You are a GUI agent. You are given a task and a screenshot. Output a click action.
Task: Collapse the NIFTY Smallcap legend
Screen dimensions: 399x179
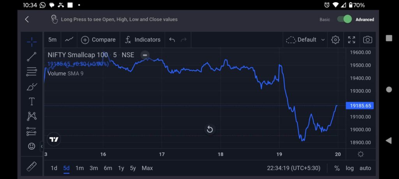click(x=145, y=55)
